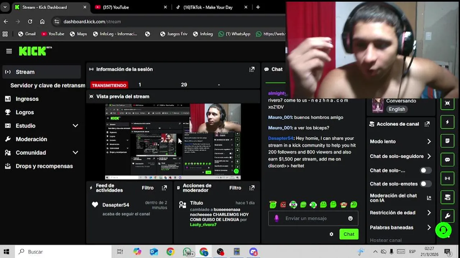
Task: Click the wrench icon in right rail
Action: [x=447, y=216]
